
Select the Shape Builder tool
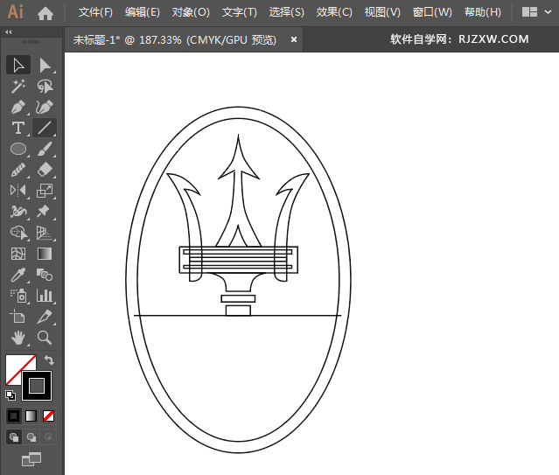[18, 233]
